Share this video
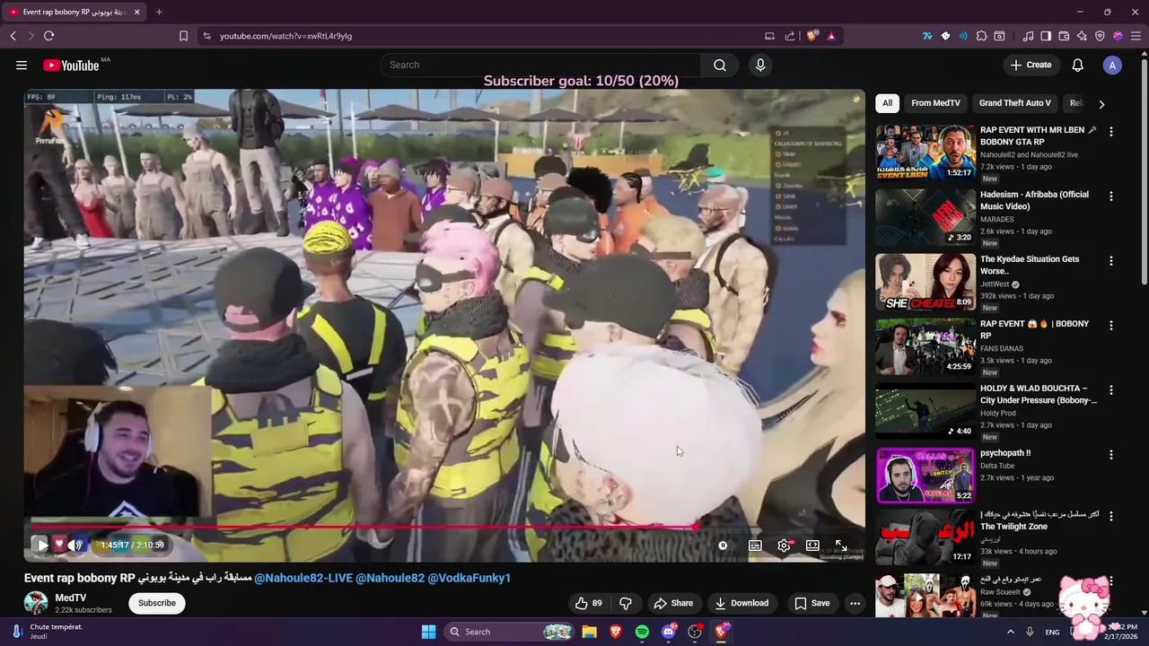Image resolution: width=1149 pixels, height=646 pixels. [673, 603]
